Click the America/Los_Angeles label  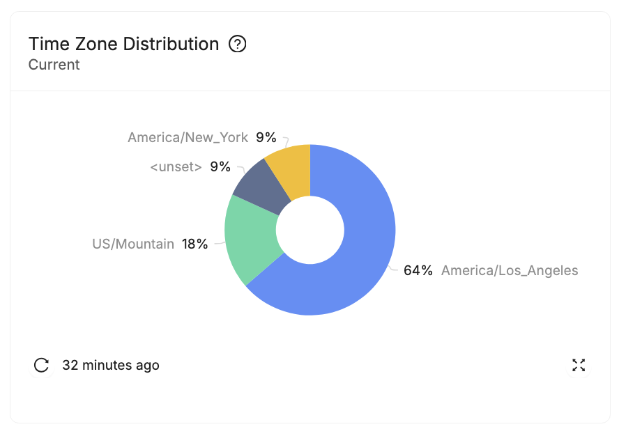click(x=510, y=270)
